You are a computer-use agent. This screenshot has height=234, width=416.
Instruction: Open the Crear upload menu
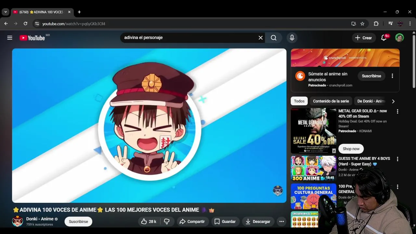(x=364, y=38)
